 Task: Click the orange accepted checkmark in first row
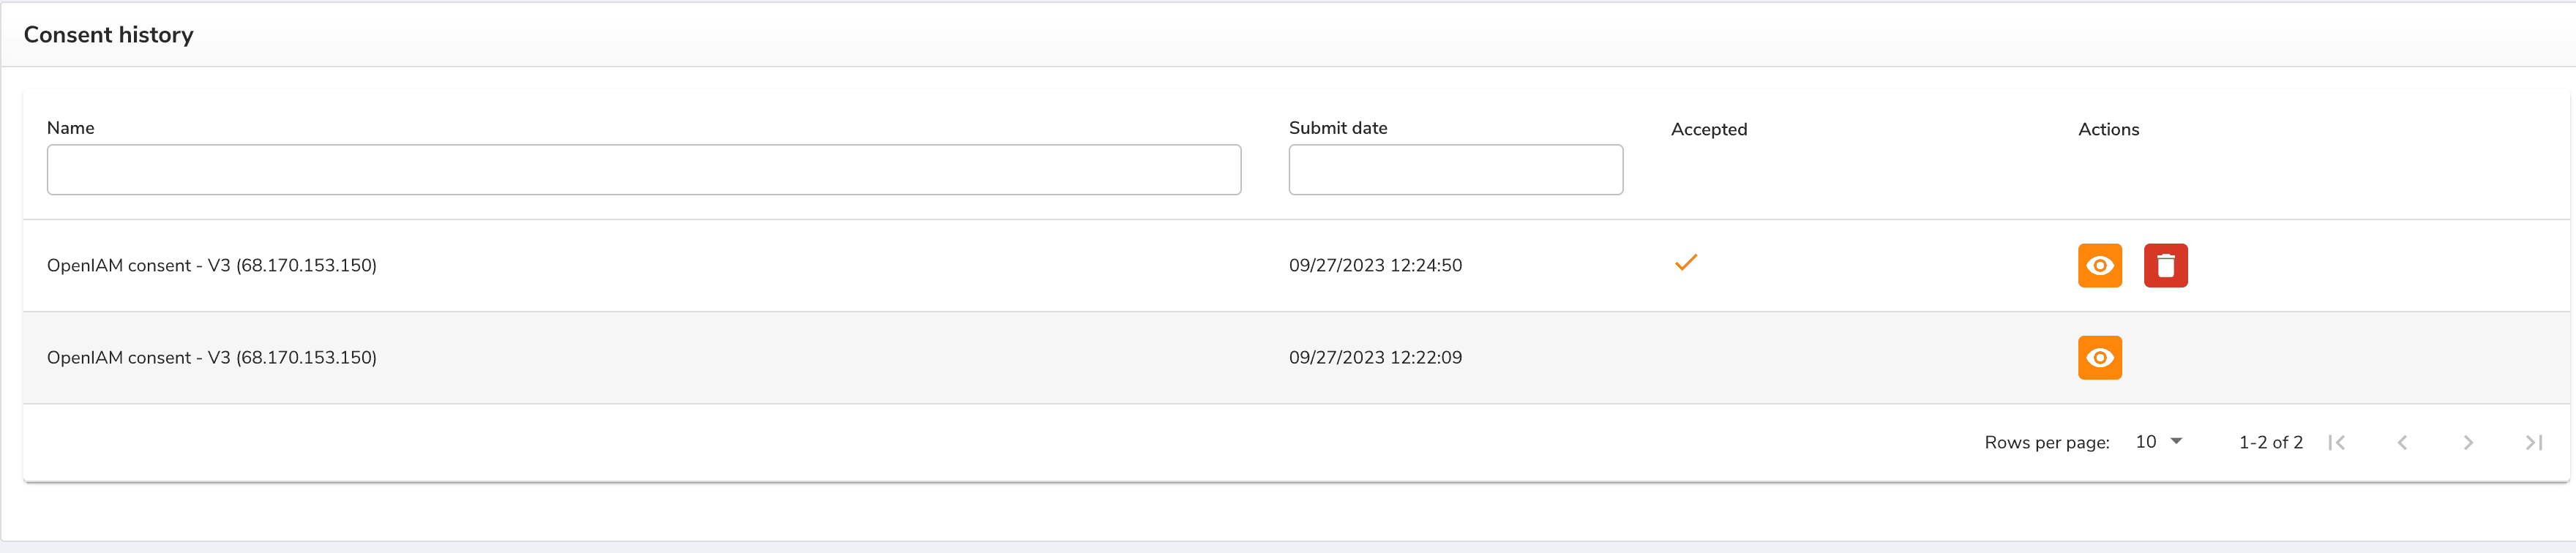(1686, 263)
